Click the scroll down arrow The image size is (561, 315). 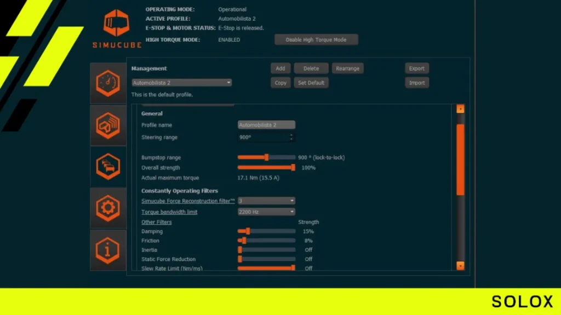460,265
